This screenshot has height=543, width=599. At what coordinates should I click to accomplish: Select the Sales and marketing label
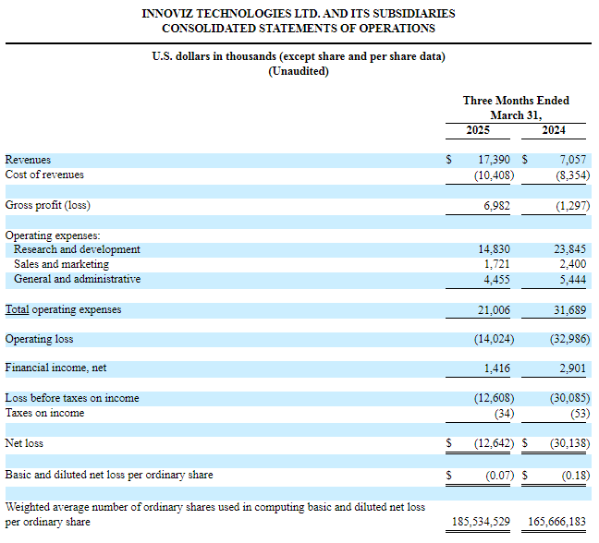tap(61, 264)
